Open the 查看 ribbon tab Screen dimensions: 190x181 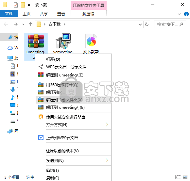pos(61,14)
